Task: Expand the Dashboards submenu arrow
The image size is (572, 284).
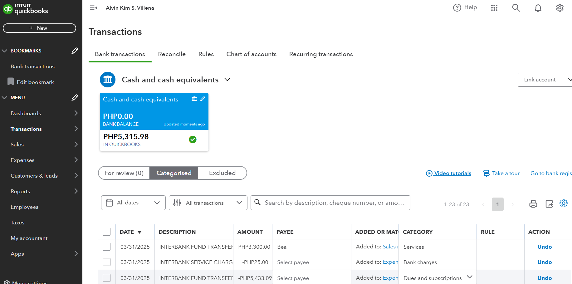Action: (76, 113)
